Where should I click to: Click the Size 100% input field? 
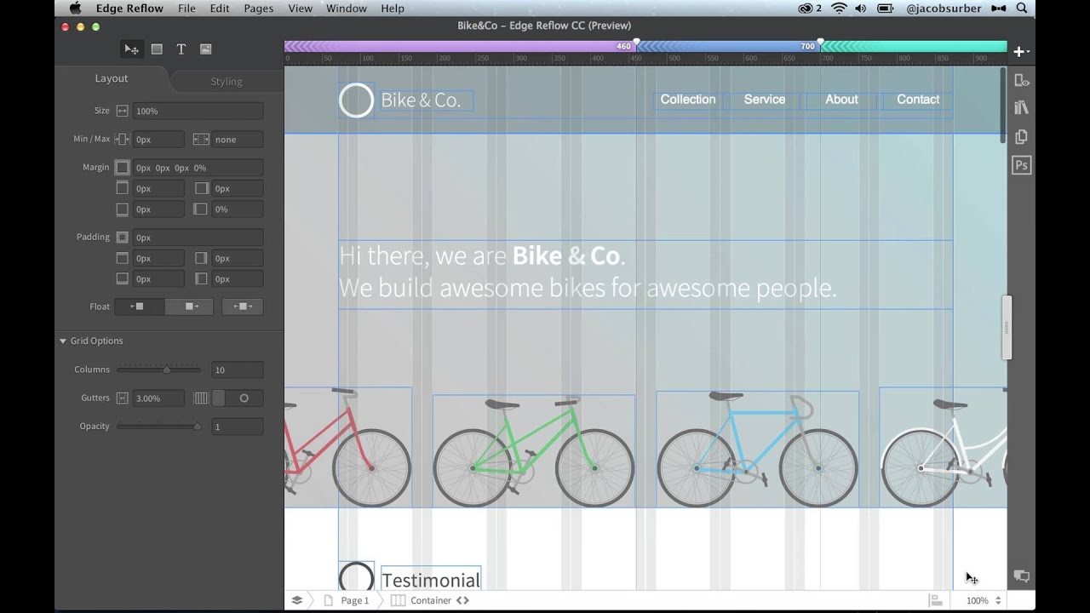[x=198, y=111]
